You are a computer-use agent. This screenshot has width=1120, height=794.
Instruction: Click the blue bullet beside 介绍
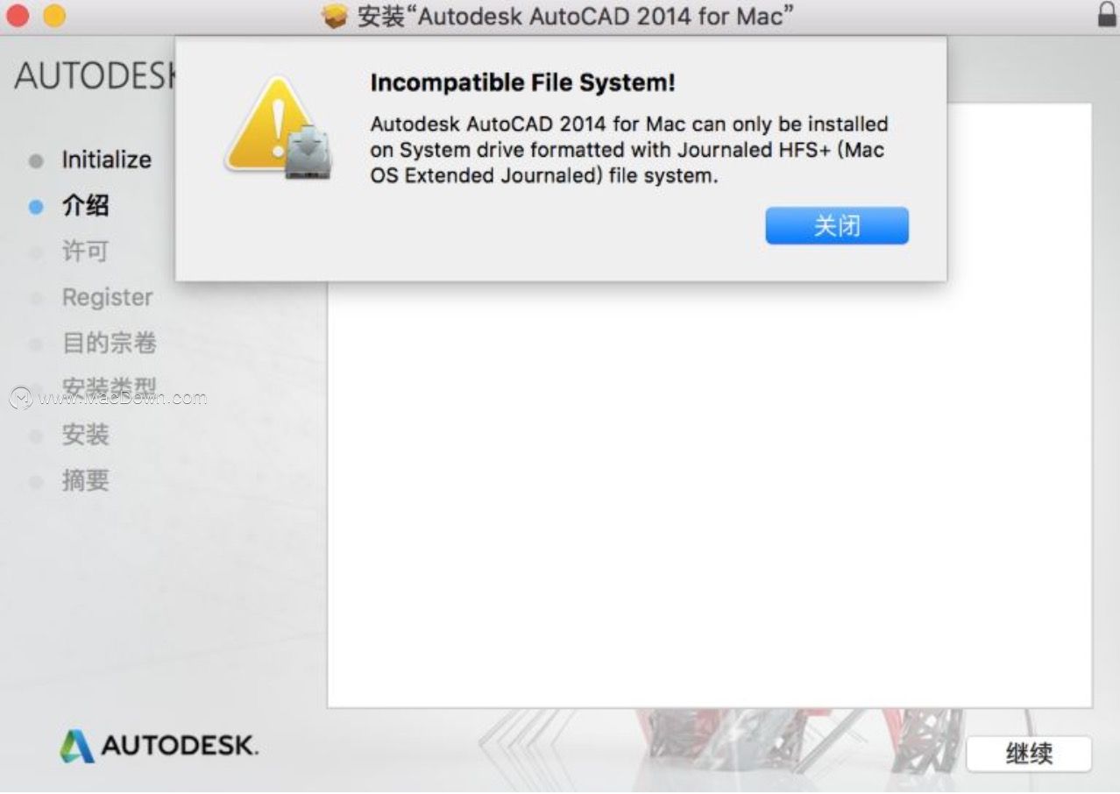(36, 207)
